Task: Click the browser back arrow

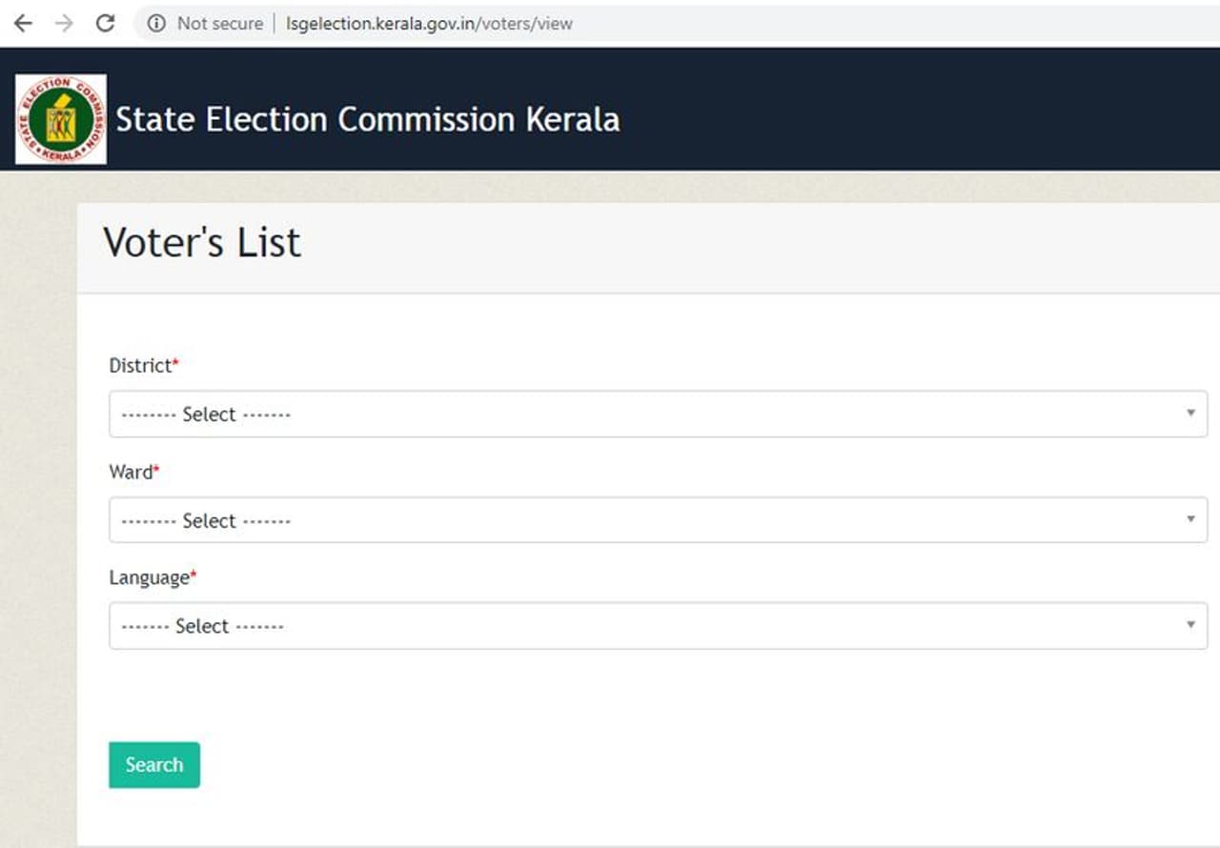Action: pyautogui.click(x=23, y=24)
